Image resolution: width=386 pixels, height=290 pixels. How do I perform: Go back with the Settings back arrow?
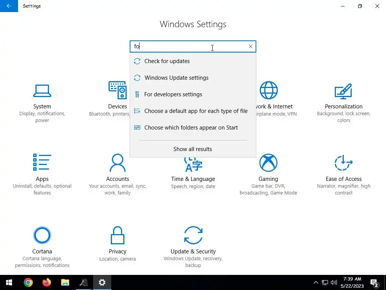coord(9,6)
